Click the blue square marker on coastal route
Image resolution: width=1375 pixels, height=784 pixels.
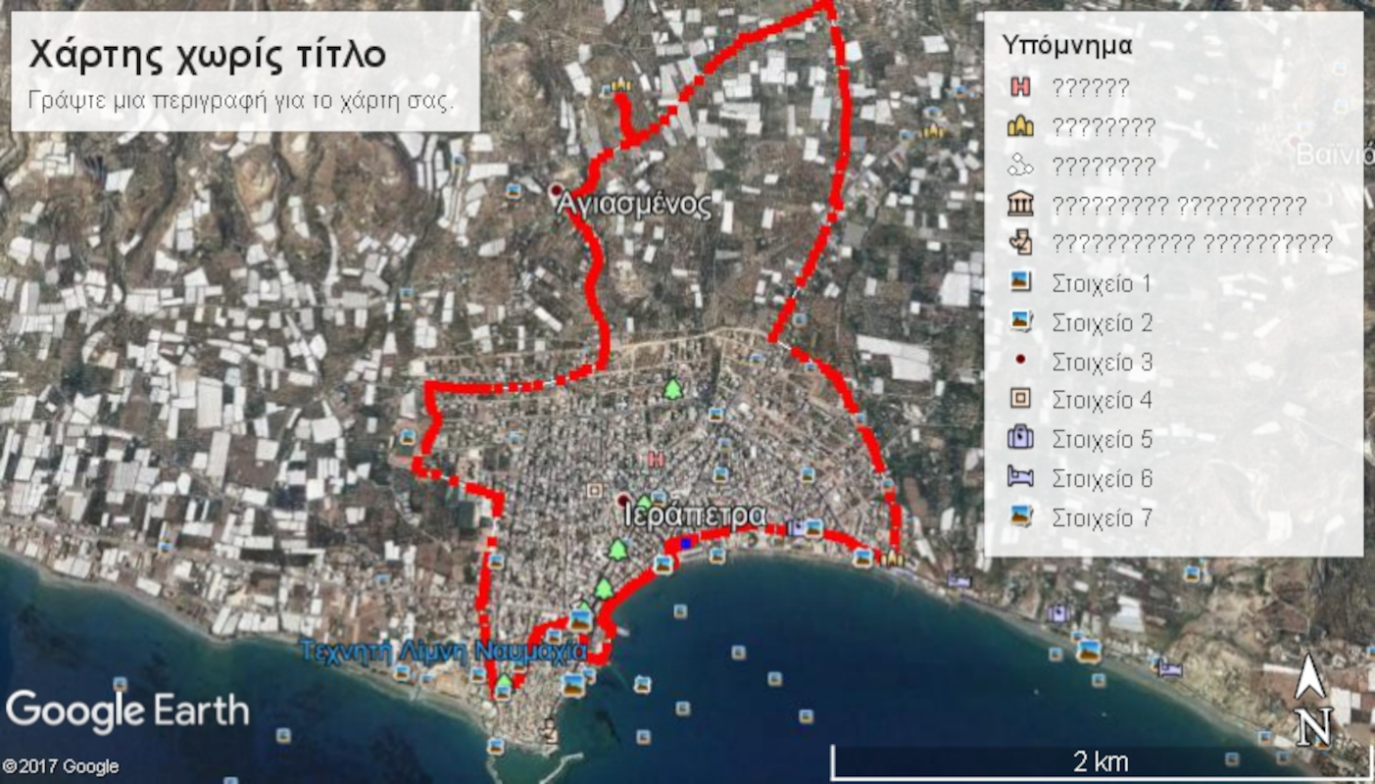click(x=686, y=542)
